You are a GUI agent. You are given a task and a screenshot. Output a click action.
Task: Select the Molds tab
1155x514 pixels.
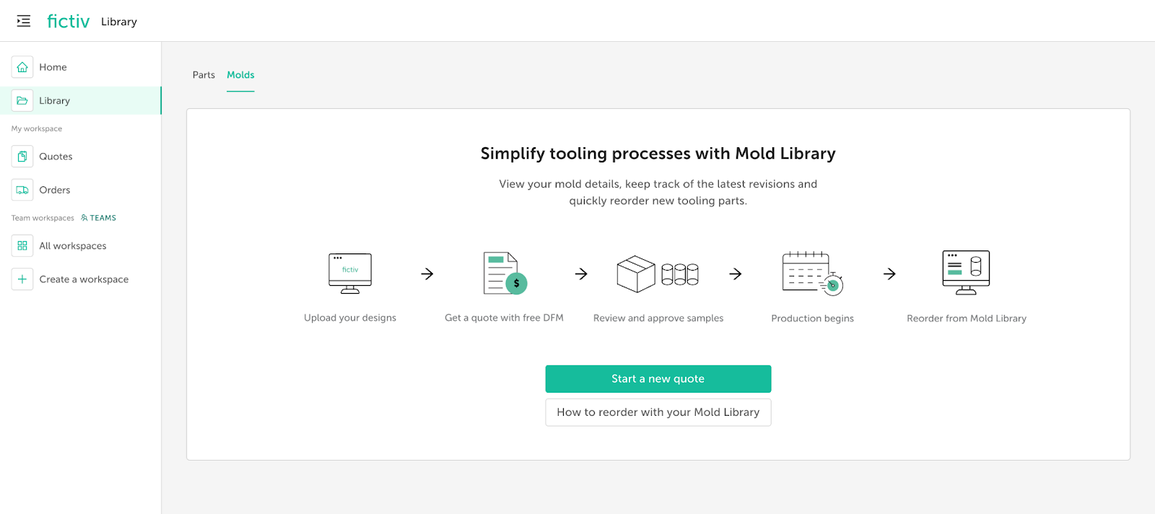240,75
